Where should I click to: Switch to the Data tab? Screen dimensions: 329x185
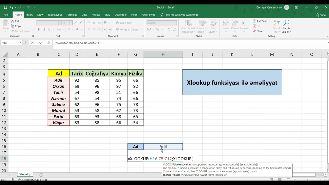tap(84, 15)
